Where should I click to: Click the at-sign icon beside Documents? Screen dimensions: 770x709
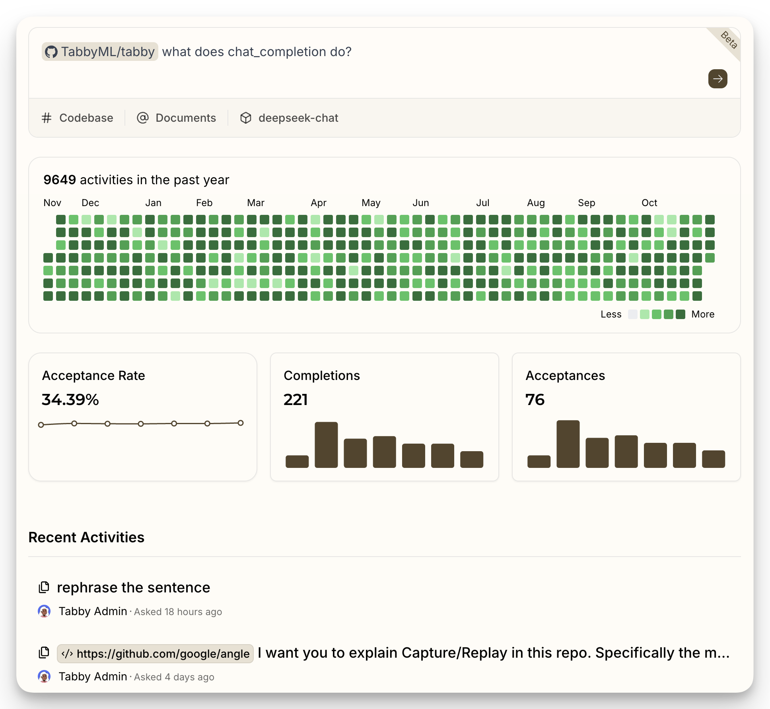point(142,118)
